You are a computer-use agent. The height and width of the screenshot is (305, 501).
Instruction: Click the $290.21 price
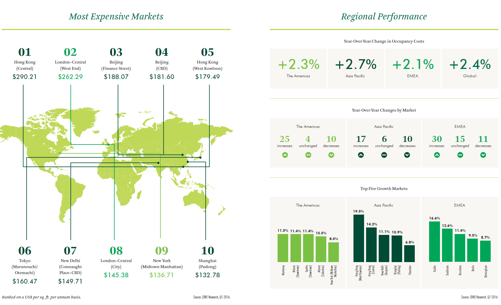point(25,77)
